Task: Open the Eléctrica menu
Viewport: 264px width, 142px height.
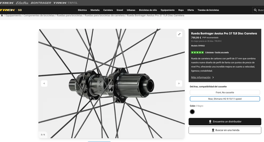Action: point(82,10)
